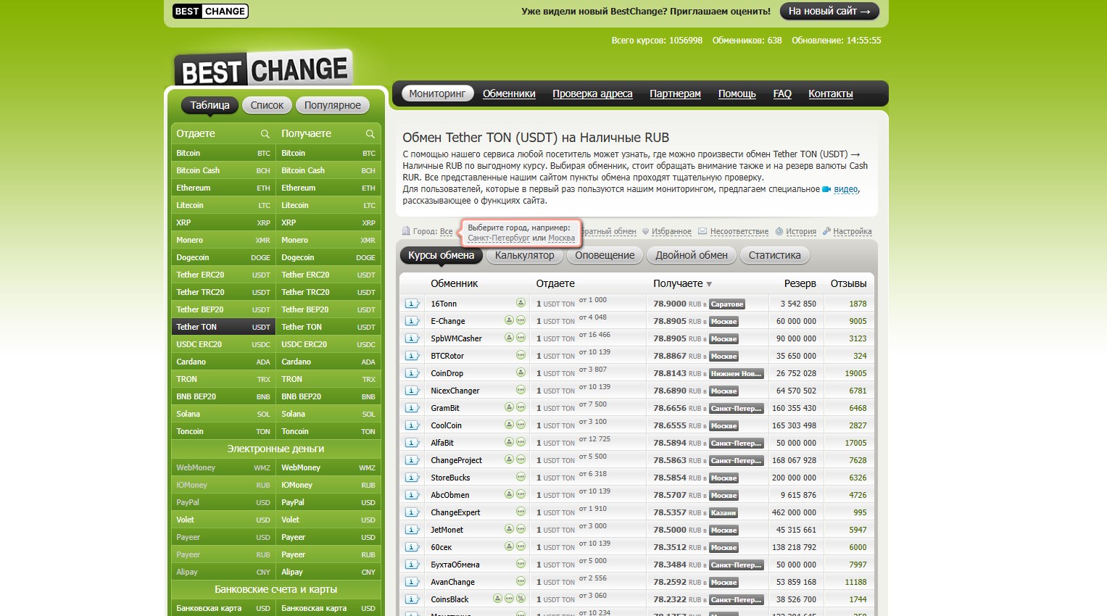Click the search icon beside Отдаете header

click(265, 134)
